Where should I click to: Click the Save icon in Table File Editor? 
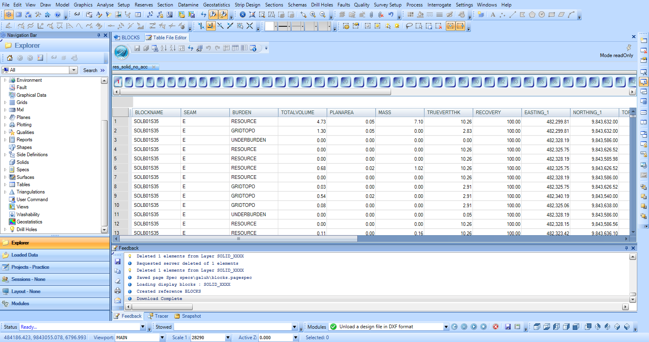point(137,48)
